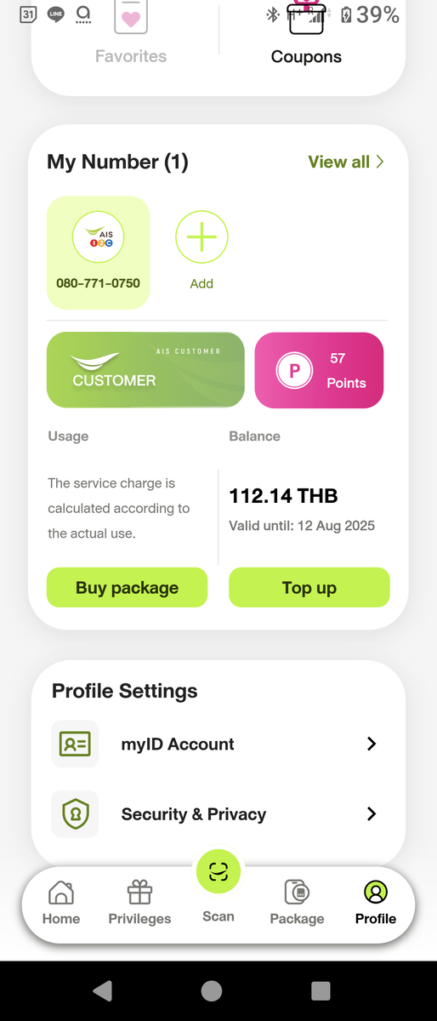Viewport: 437px width, 1021px height.
Task: Tap the myID Account card icon
Action: 75,744
